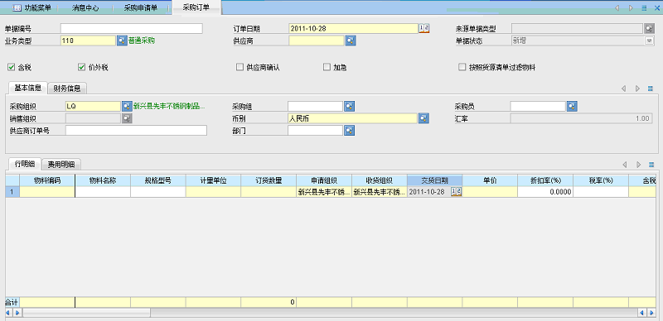Expand the 单据状态 dropdown arrow
663x321 pixels.
tap(649, 41)
